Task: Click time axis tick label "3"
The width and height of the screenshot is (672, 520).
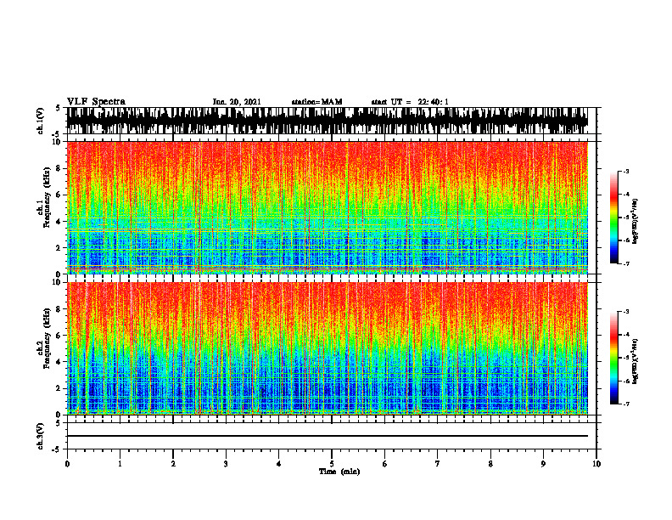Action: click(226, 464)
